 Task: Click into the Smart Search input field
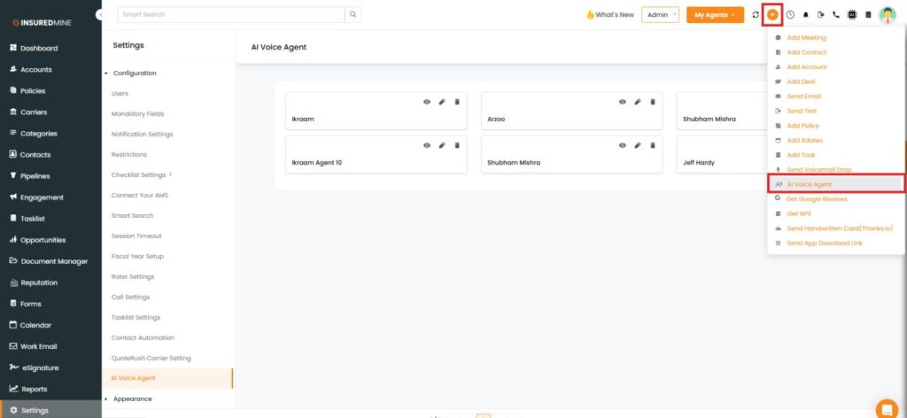tap(230, 14)
